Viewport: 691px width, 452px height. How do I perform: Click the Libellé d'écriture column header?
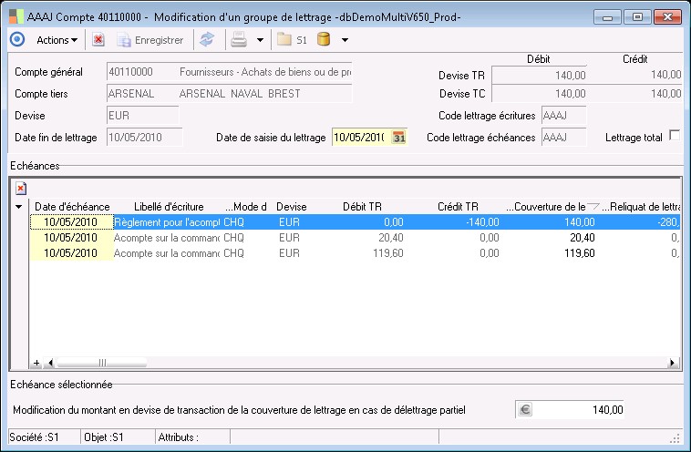[169, 207]
